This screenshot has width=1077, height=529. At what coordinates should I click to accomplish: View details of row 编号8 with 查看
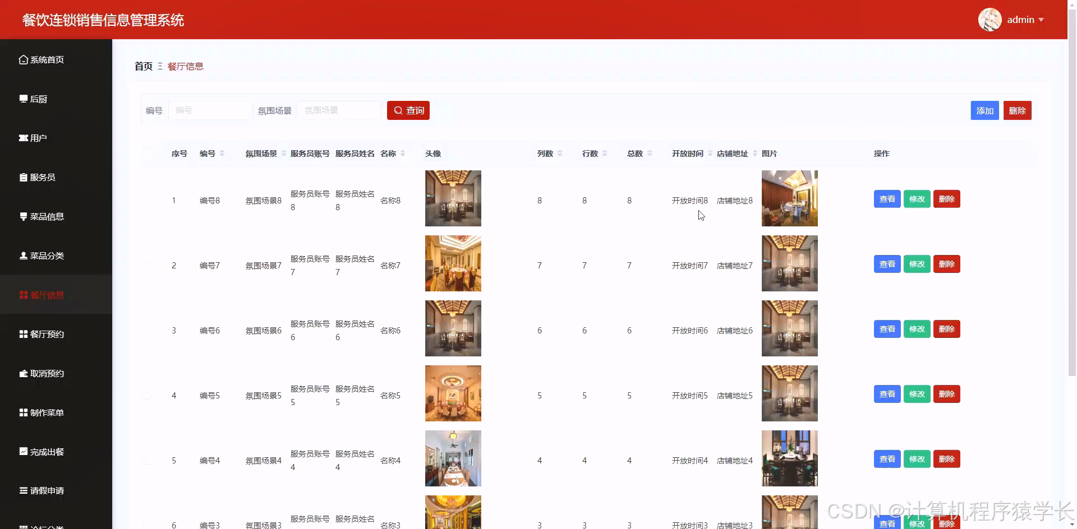tap(887, 199)
